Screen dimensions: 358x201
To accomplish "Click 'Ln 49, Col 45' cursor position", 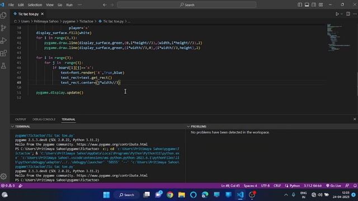I will pos(230,186).
